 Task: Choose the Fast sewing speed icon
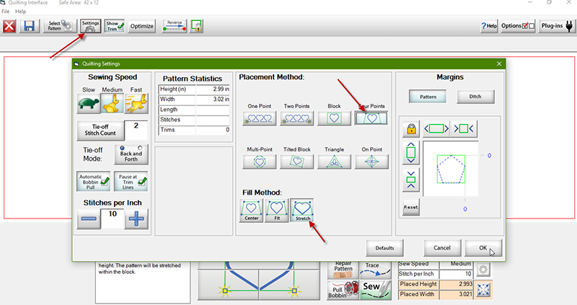136,104
